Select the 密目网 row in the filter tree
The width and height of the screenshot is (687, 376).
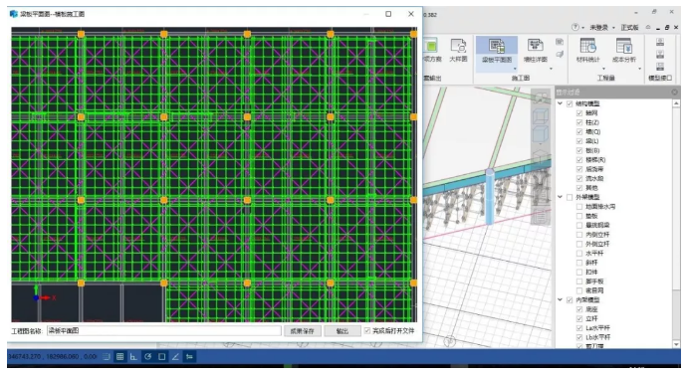point(594,290)
